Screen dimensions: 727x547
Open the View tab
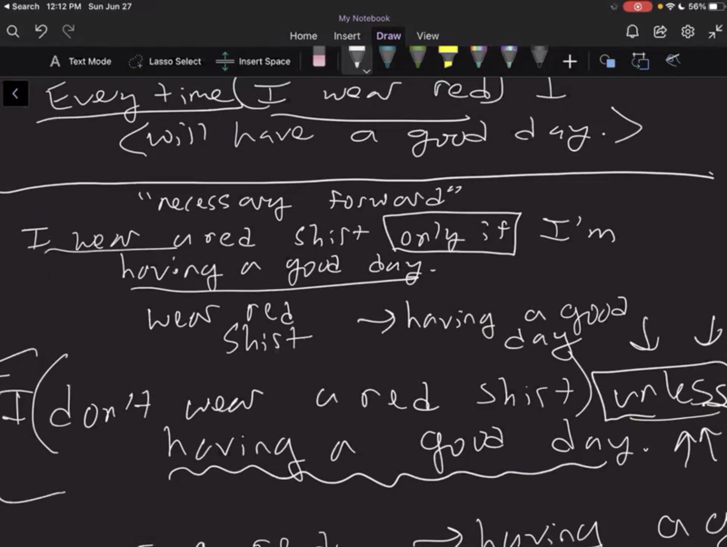click(427, 36)
